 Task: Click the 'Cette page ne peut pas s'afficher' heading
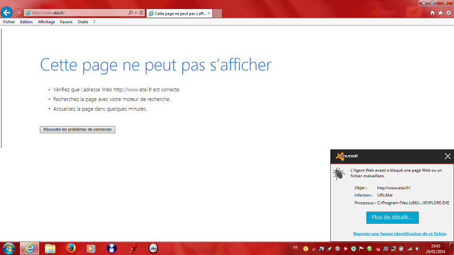155,65
